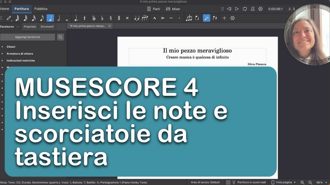
Task: Switch to Voice 2
Action: click(215, 18)
